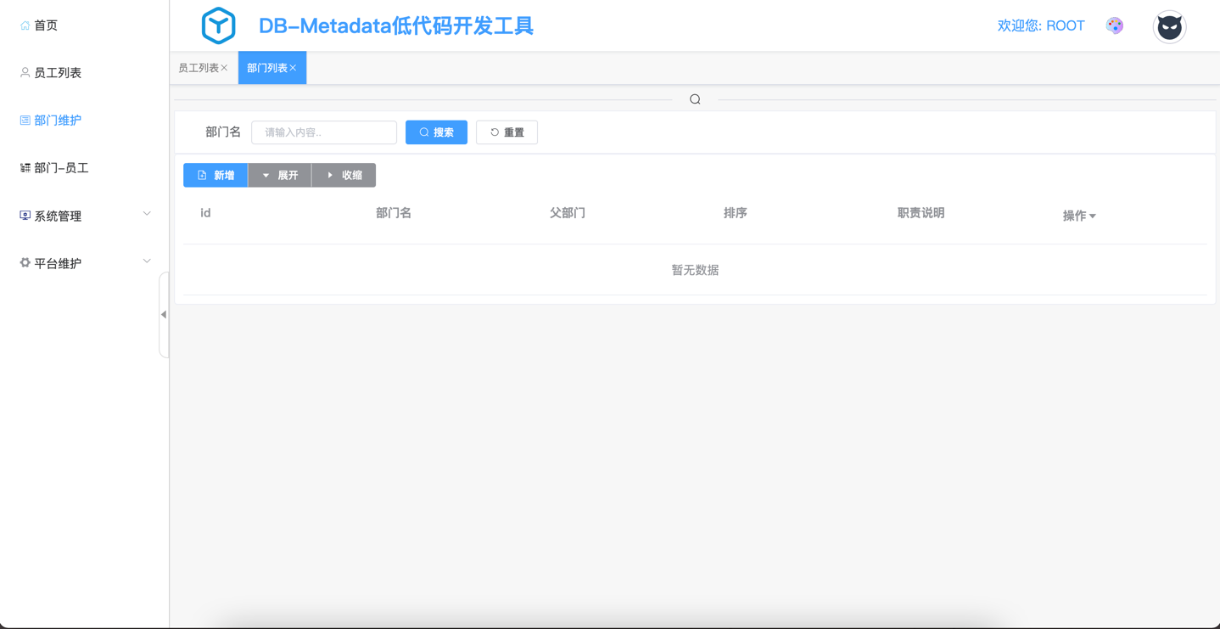Collapse the sidebar using the left arrow handle

tap(164, 315)
